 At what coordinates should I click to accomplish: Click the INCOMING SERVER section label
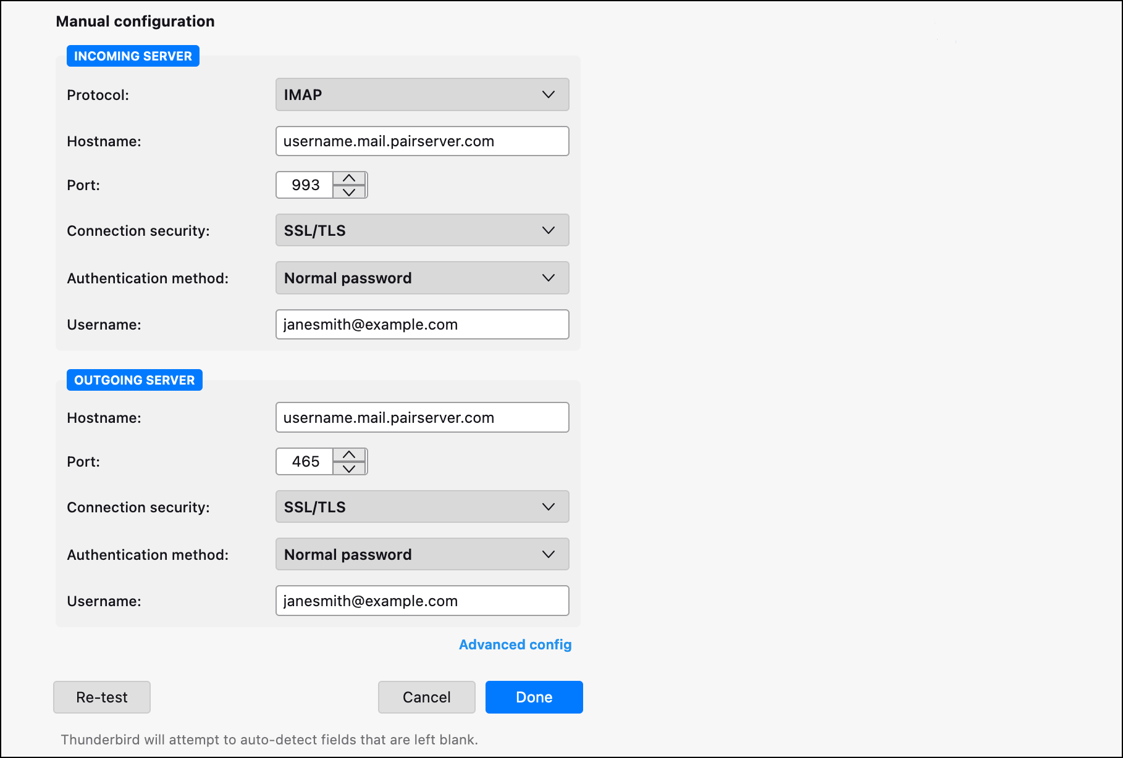pos(133,56)
